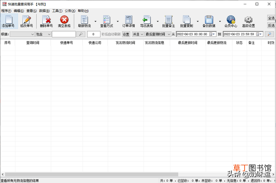Screen dimensions: 276x183
Task: Click the app icon in title bar
Action: pyautogui.click(x=4, y=4)
